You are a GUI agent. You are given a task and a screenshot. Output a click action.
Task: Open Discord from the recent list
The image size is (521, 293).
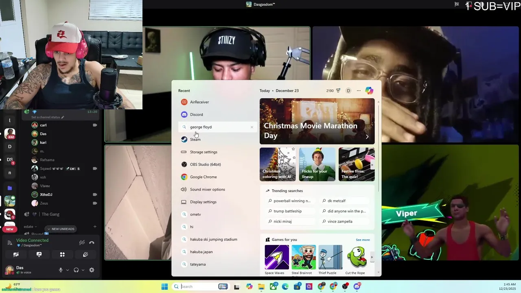pos(218,114)
